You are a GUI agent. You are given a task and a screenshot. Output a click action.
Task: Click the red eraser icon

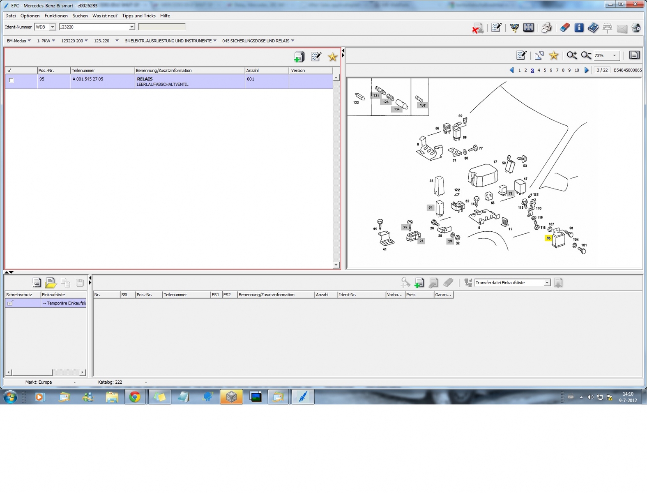(565, 28)
